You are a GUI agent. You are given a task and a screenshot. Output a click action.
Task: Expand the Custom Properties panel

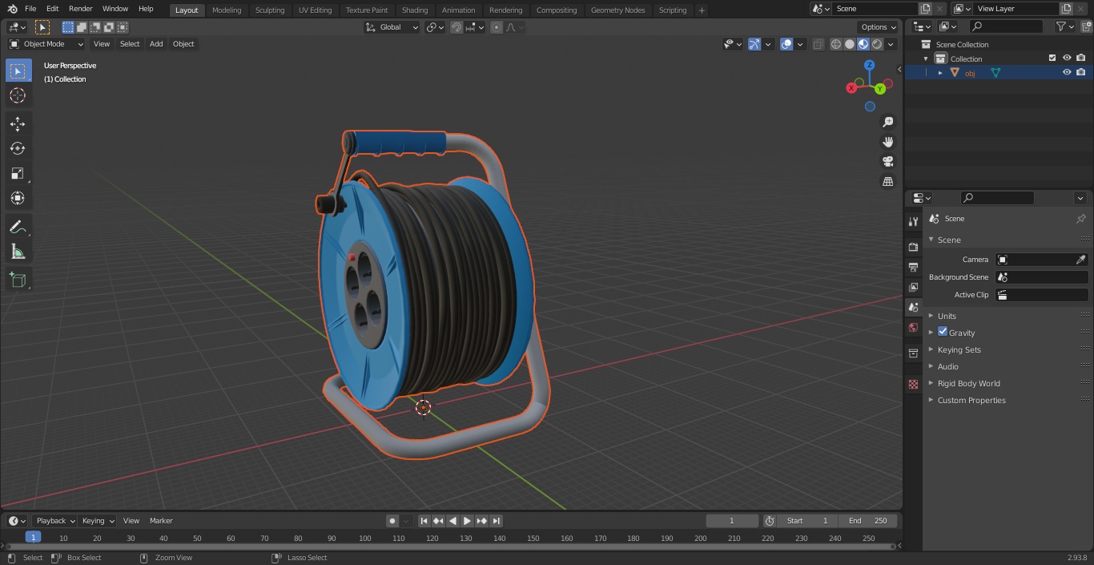click(971, 400)
